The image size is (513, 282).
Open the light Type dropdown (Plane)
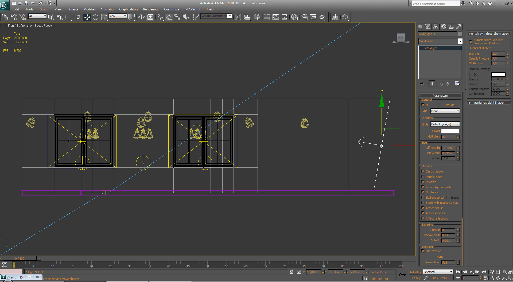coord(445,111)
